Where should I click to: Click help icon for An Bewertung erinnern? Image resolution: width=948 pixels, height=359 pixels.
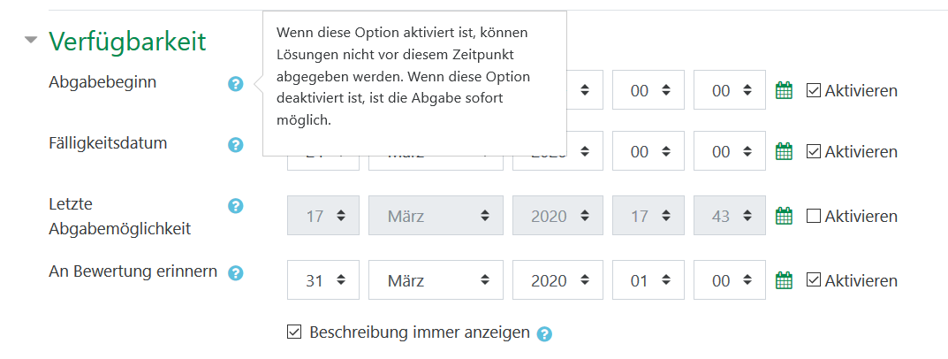235,272
